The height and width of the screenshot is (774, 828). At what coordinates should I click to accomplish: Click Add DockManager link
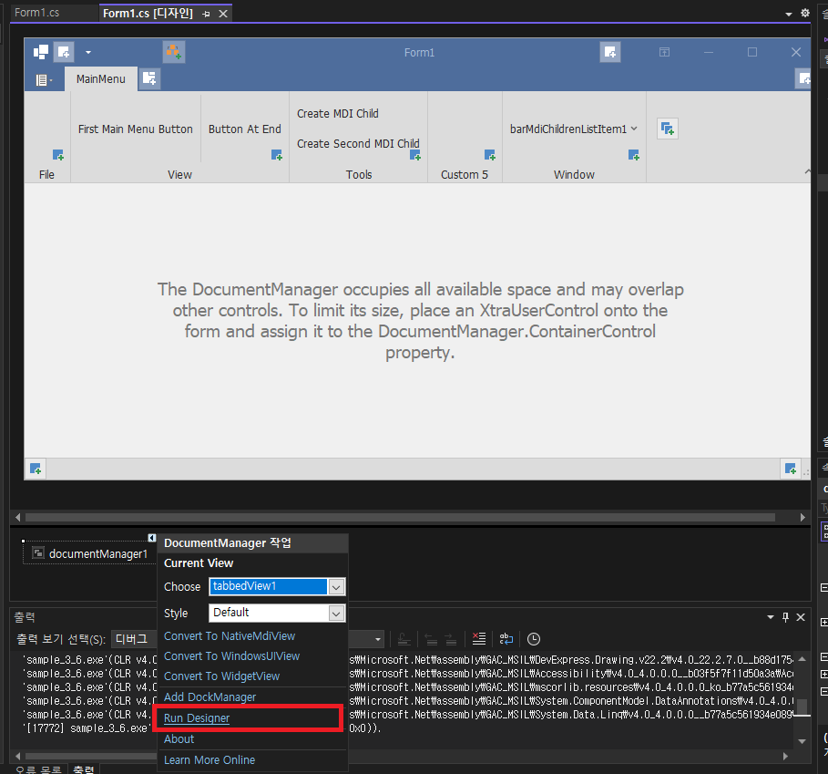210,697
